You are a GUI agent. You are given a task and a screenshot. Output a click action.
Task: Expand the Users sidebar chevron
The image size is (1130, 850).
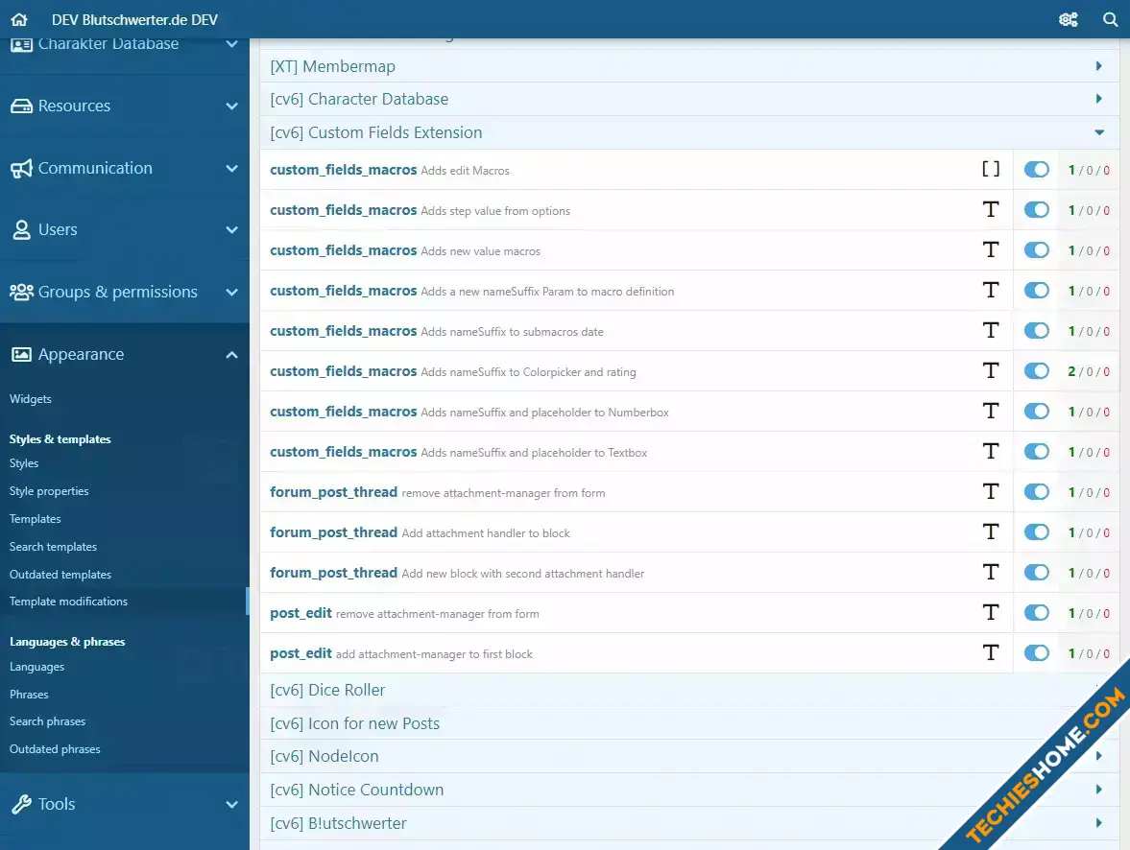coord(231,230)
